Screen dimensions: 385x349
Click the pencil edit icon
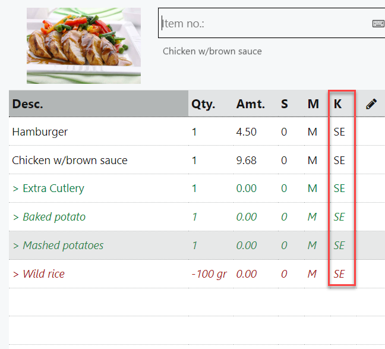371,104
